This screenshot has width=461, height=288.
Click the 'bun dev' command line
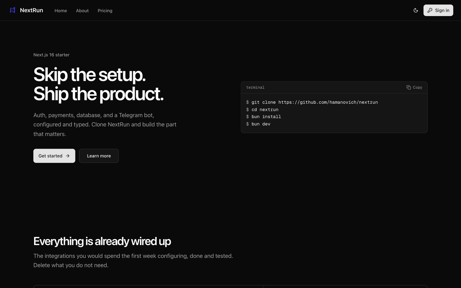(258, 124)
